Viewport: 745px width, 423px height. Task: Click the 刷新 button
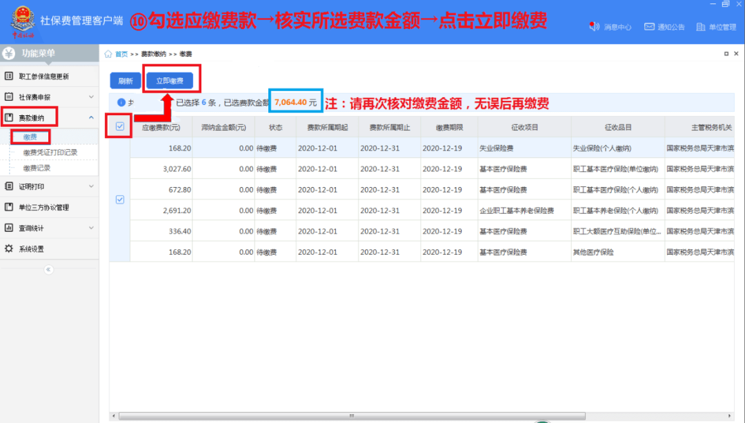click(x=125, y=80)
